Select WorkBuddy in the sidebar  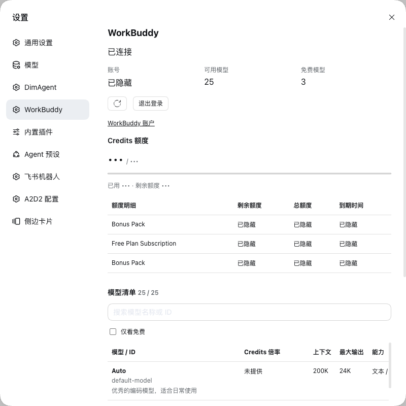point(48,110)
